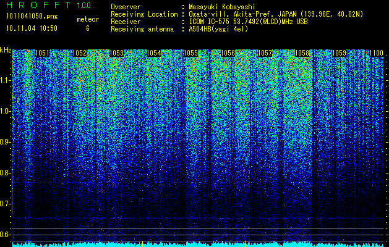Click the 1052 time label

coord(79,53)
